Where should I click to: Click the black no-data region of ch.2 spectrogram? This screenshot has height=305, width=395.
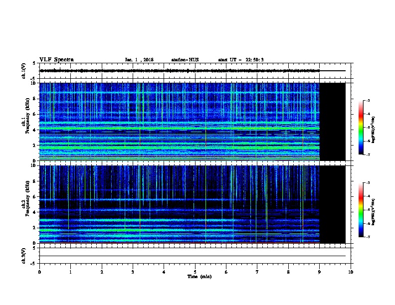(x=333, y=204)
